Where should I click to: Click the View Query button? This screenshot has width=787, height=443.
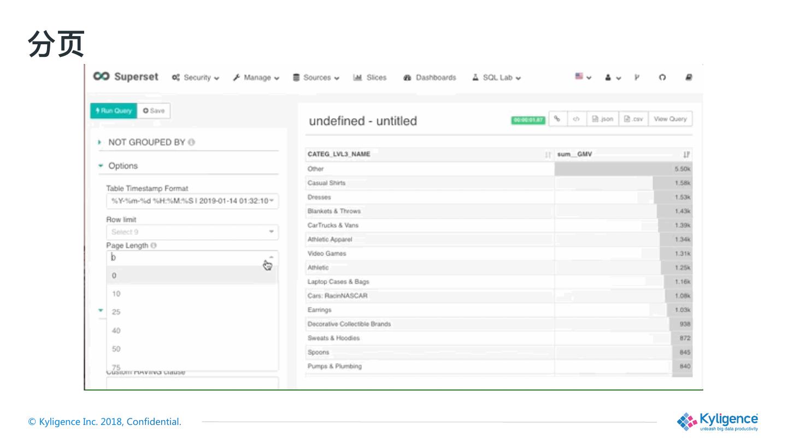[669, 119]
